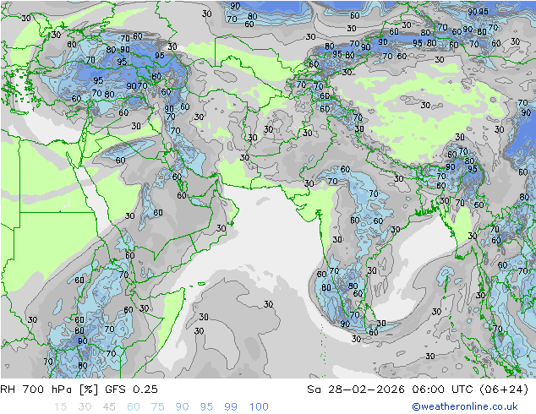Select the 60 value in the bottom legend
The image size is (536, 414).
pos(134,407)
